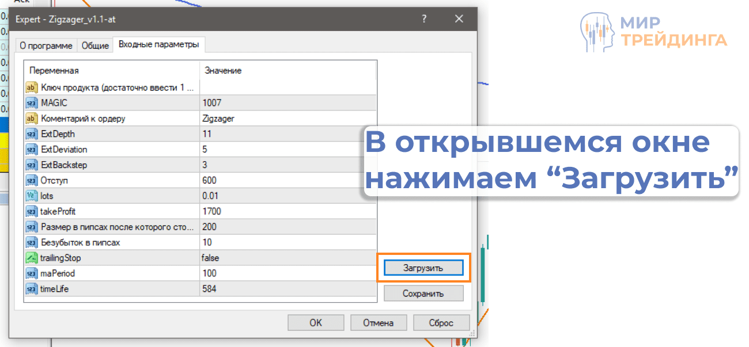Viewport: 749px width, 347px height.
Task: Click the integer icon beside timeLife
Action: pos(31,289)
